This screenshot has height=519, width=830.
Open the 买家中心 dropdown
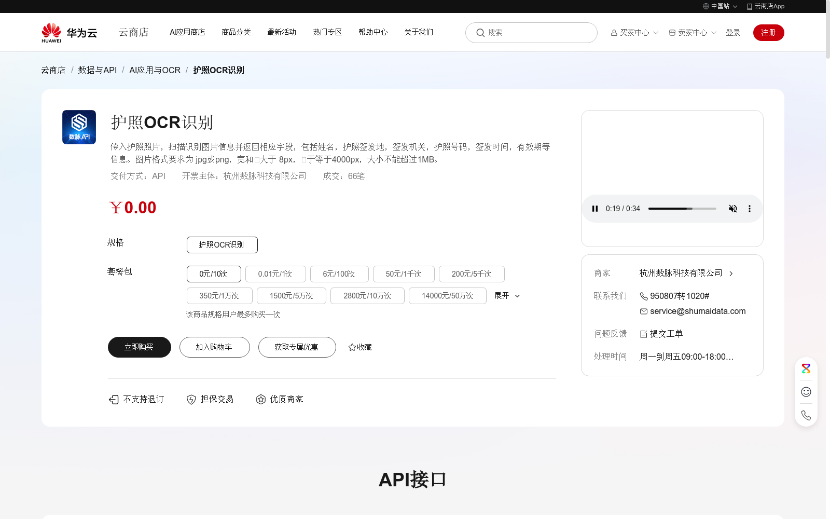pos(634,33)
